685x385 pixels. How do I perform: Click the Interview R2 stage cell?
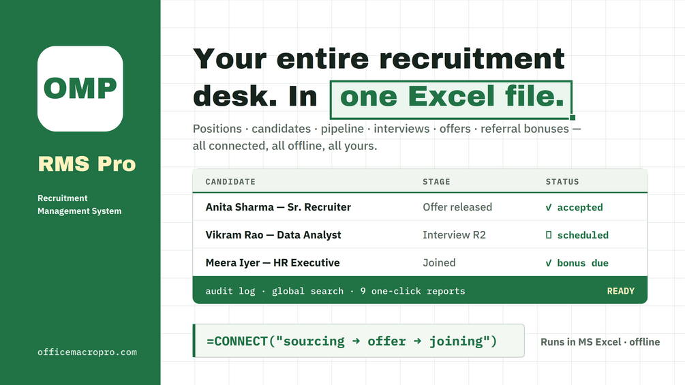(x=454, y=235)
